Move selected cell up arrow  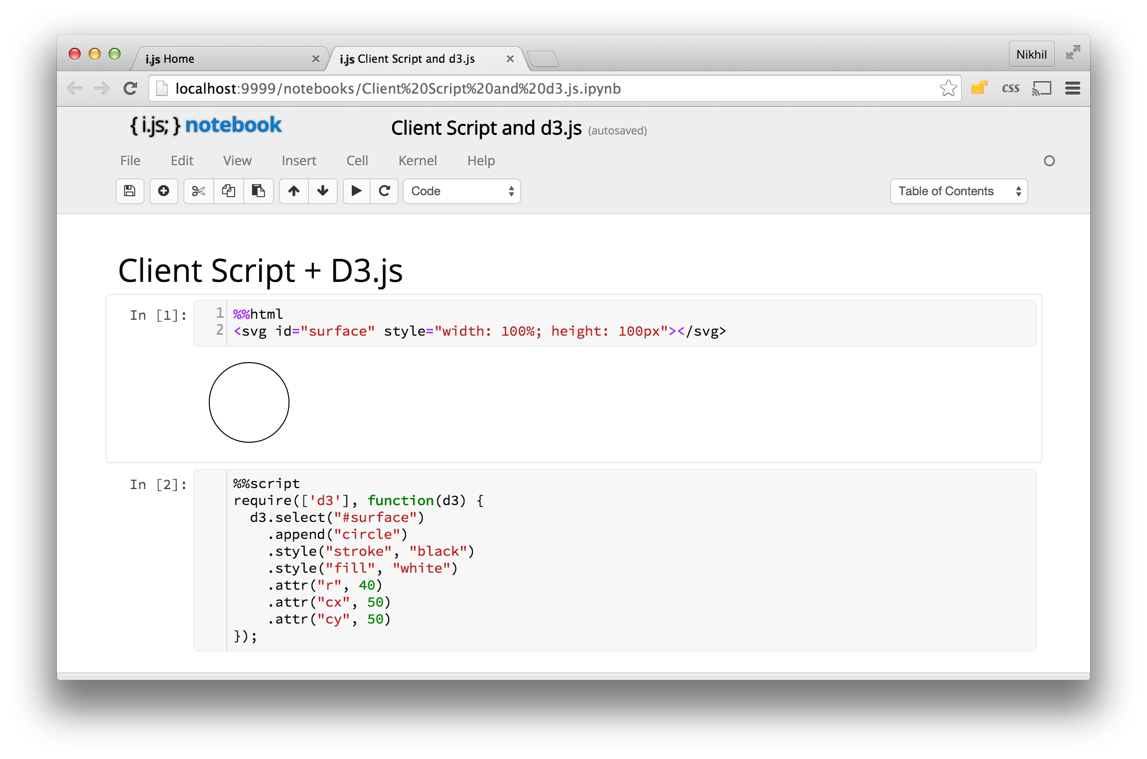click(x=294, y=191)
